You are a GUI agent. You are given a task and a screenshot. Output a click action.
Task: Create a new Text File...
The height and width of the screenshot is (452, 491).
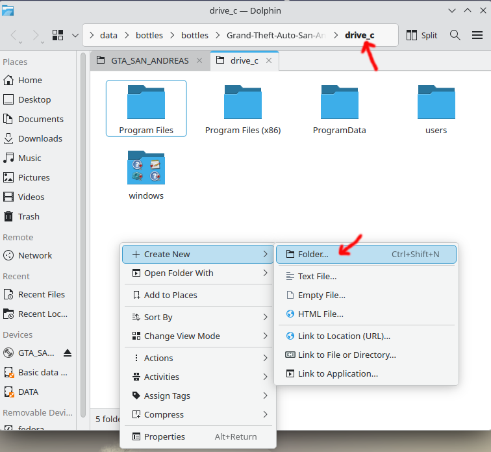point(366,276)
